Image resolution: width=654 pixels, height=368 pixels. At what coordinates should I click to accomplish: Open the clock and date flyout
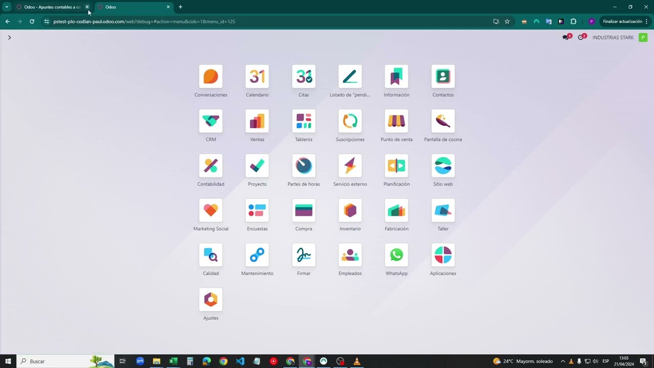click(623, 361)
